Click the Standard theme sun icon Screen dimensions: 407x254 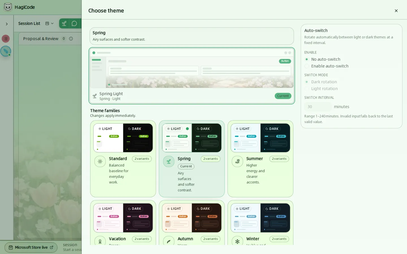[100, 162]
